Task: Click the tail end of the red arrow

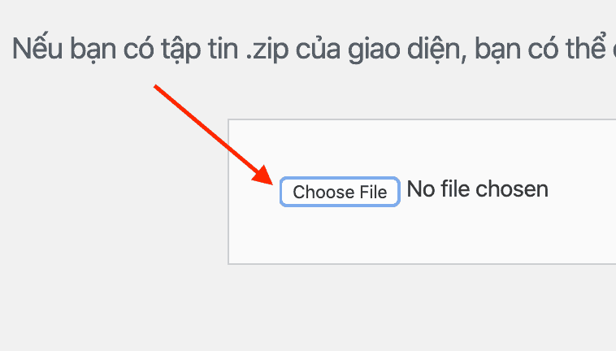Action: (x=155, y=85)
